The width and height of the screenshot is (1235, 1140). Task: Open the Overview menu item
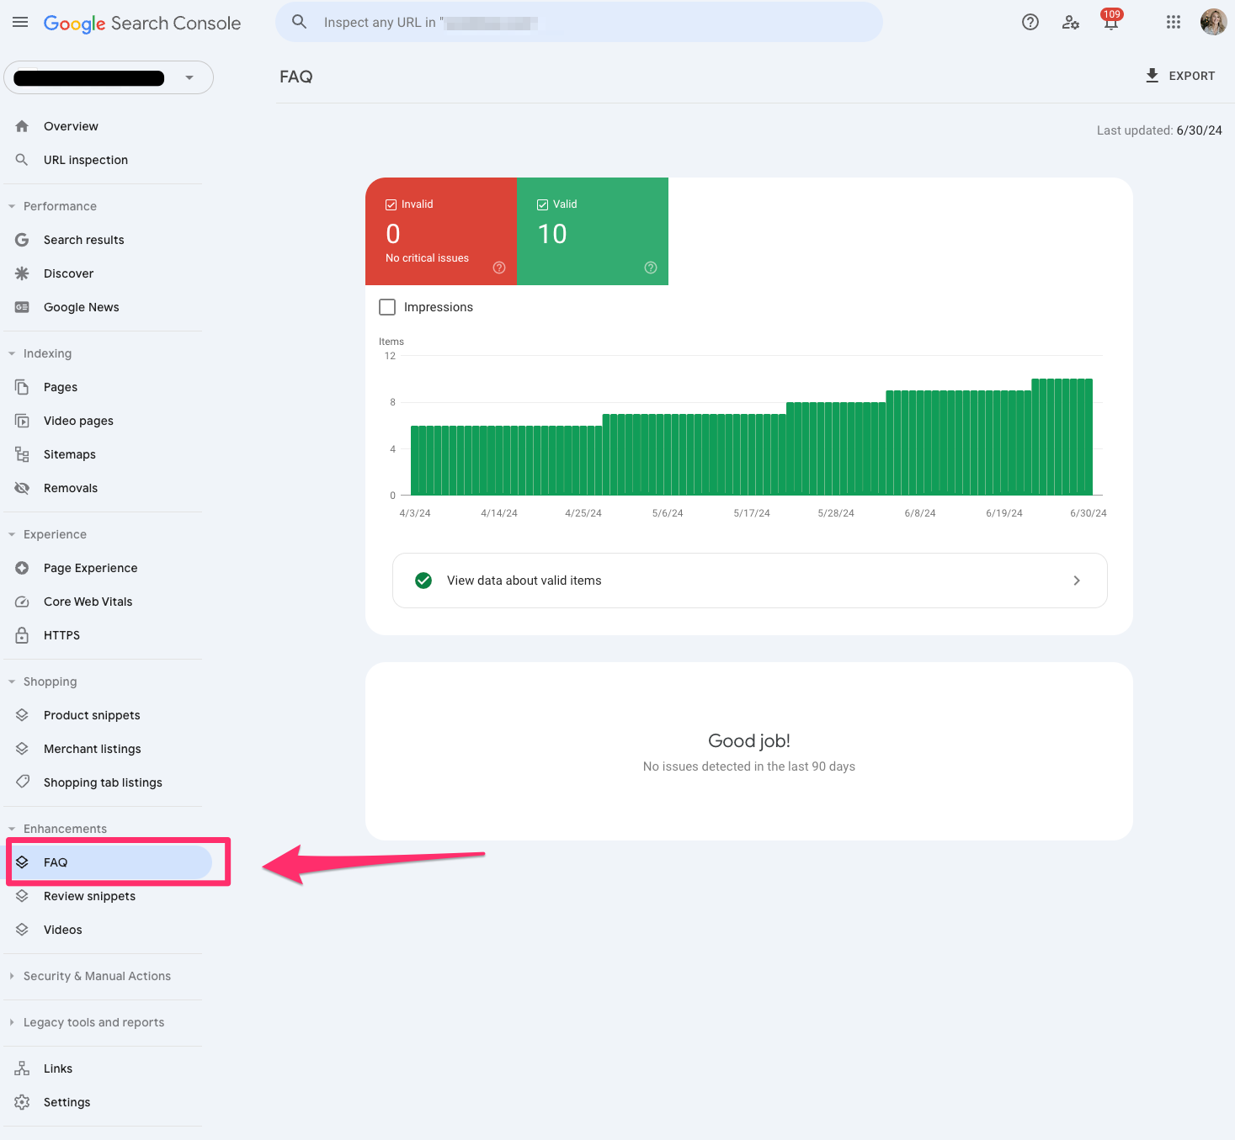[x=108, y=126]
